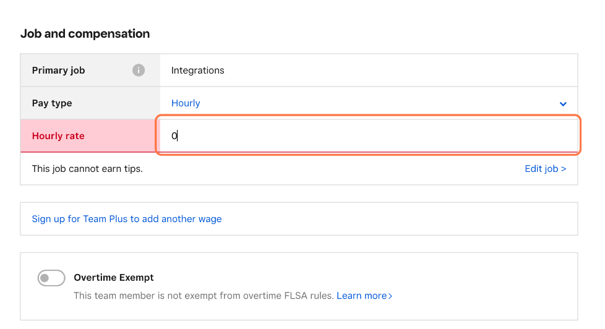Click the not exempt from overtime description

pos(204,296)
